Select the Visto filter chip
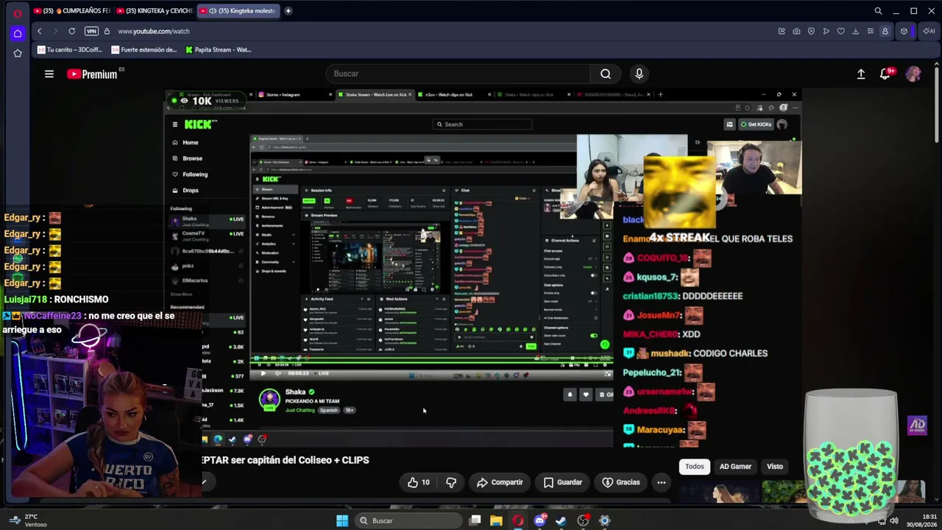Viewport: 942px width, 530px height. (775, 466)
